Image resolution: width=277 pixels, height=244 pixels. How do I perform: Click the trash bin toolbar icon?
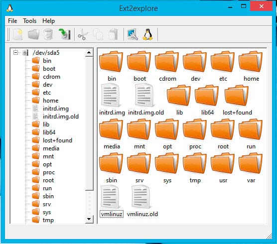[48, 34]
